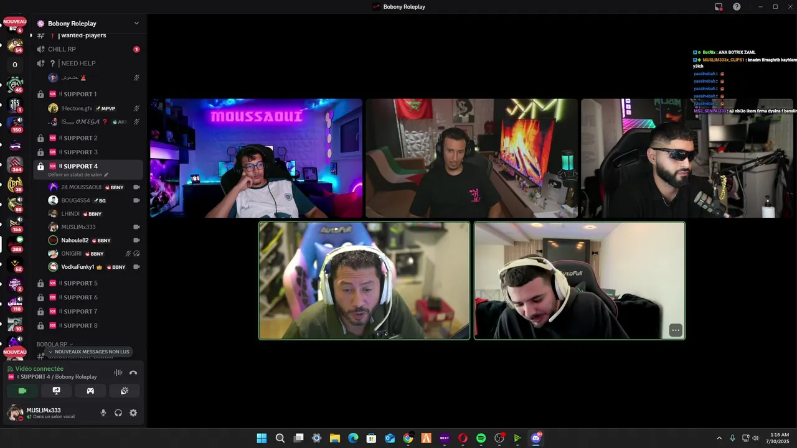Mute your microphone in user panel
This screenshot has height=448, width=797.
click(x=103, y=413)
